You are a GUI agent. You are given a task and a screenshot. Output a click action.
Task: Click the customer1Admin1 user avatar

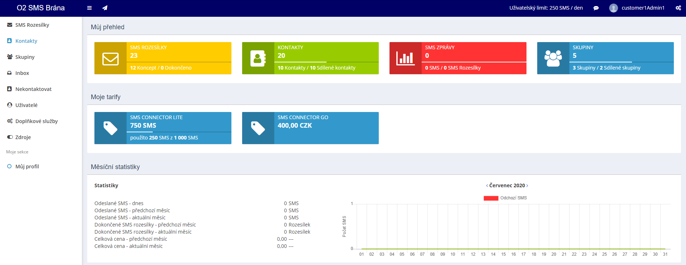point(613,8)
